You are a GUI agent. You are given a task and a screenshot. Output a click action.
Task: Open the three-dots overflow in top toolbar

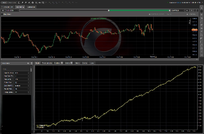pyautogui.click(x=76, y=2)
